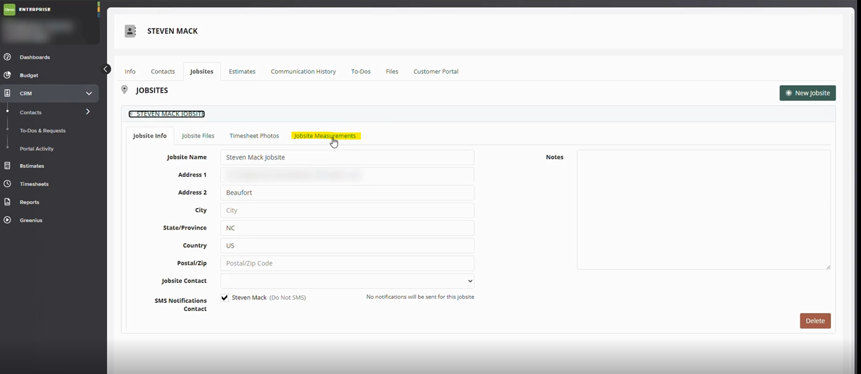Open the Customer Portal tab
Image resolution: width=861 pixels, height=374 pixels.
tap(436, 71)
